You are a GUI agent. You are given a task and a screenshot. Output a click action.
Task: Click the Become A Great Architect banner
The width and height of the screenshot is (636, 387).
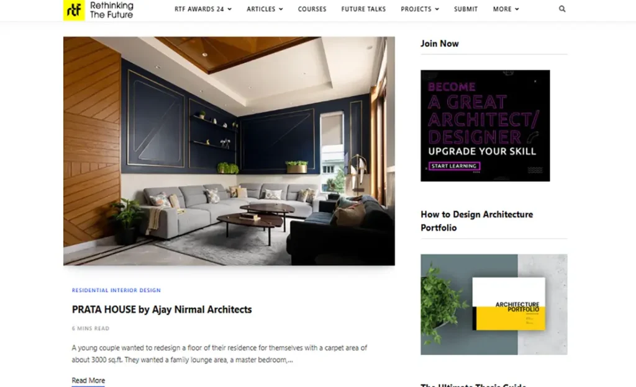coord(485,125)
